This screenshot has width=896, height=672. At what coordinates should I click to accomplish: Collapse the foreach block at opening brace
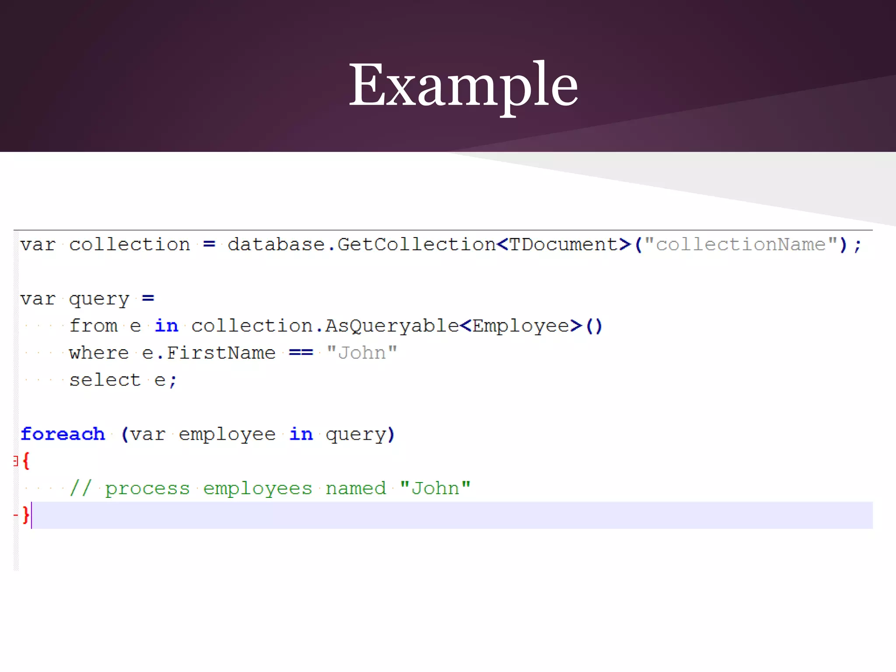(15, 461)
